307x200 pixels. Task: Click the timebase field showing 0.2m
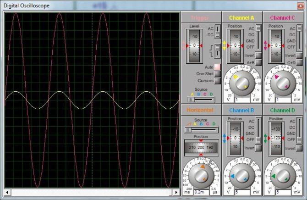(202, 192)
